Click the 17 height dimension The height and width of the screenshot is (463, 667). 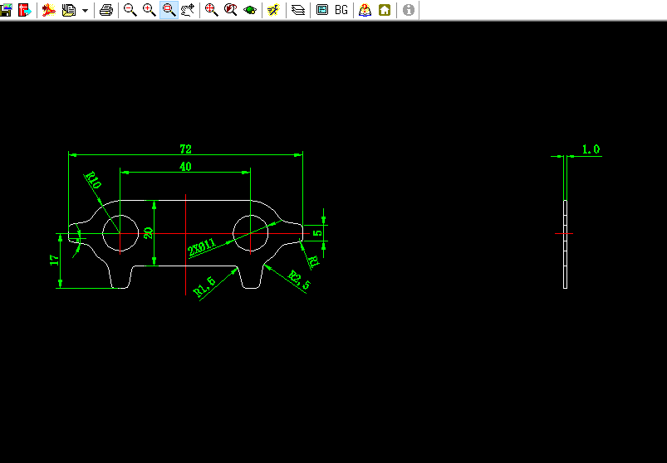pyautogui.click(x=55, y=261)
